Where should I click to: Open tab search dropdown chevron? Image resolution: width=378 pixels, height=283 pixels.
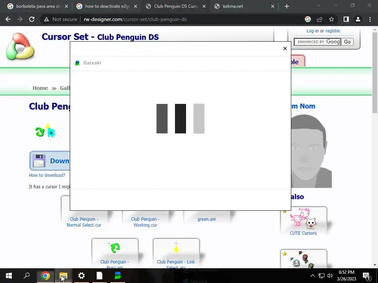tap(319, 5)
